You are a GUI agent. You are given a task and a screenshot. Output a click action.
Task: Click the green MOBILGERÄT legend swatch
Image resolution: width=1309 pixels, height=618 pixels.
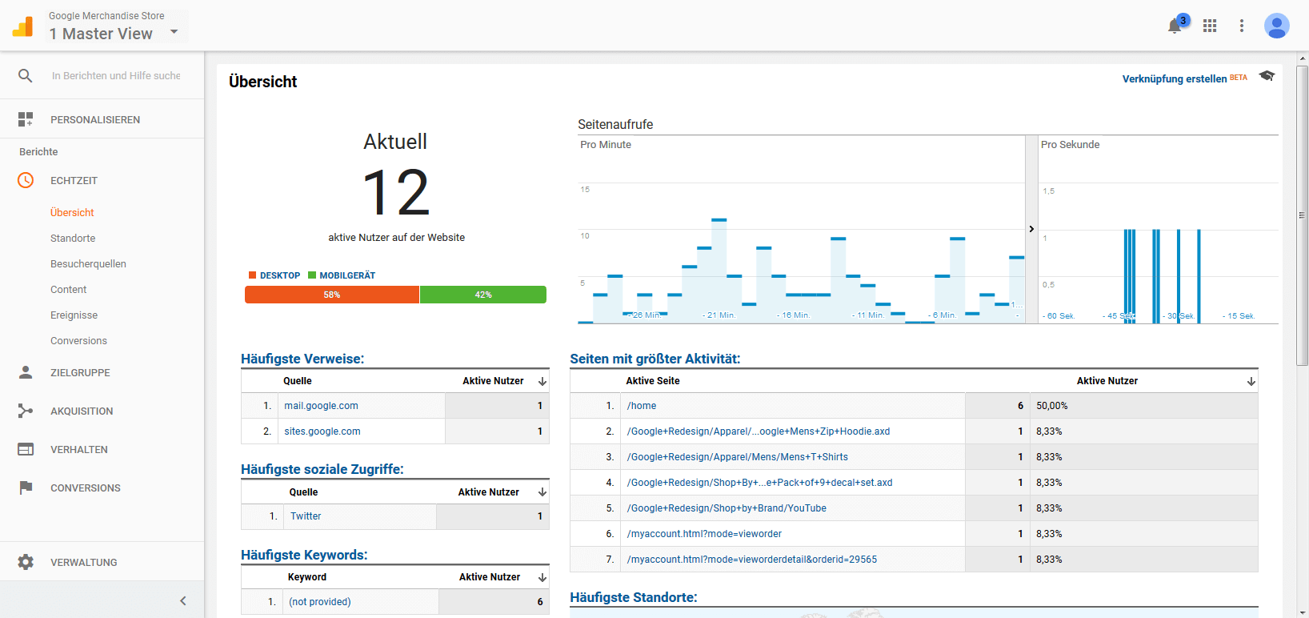(x=312, y=275)
